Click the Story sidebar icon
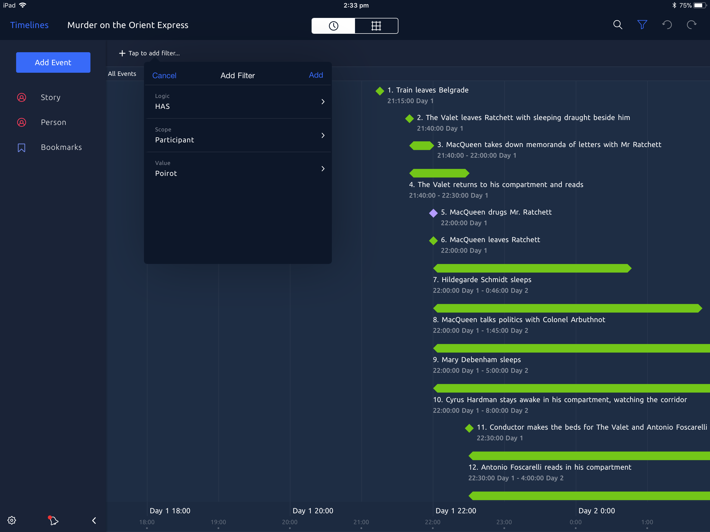 coord(22,97)
